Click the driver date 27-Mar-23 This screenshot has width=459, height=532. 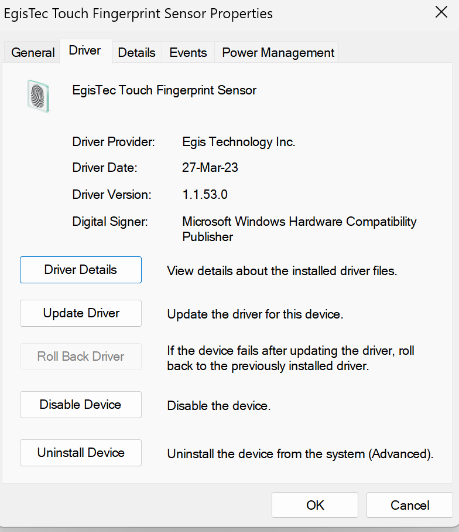click(x=210, y=168)
